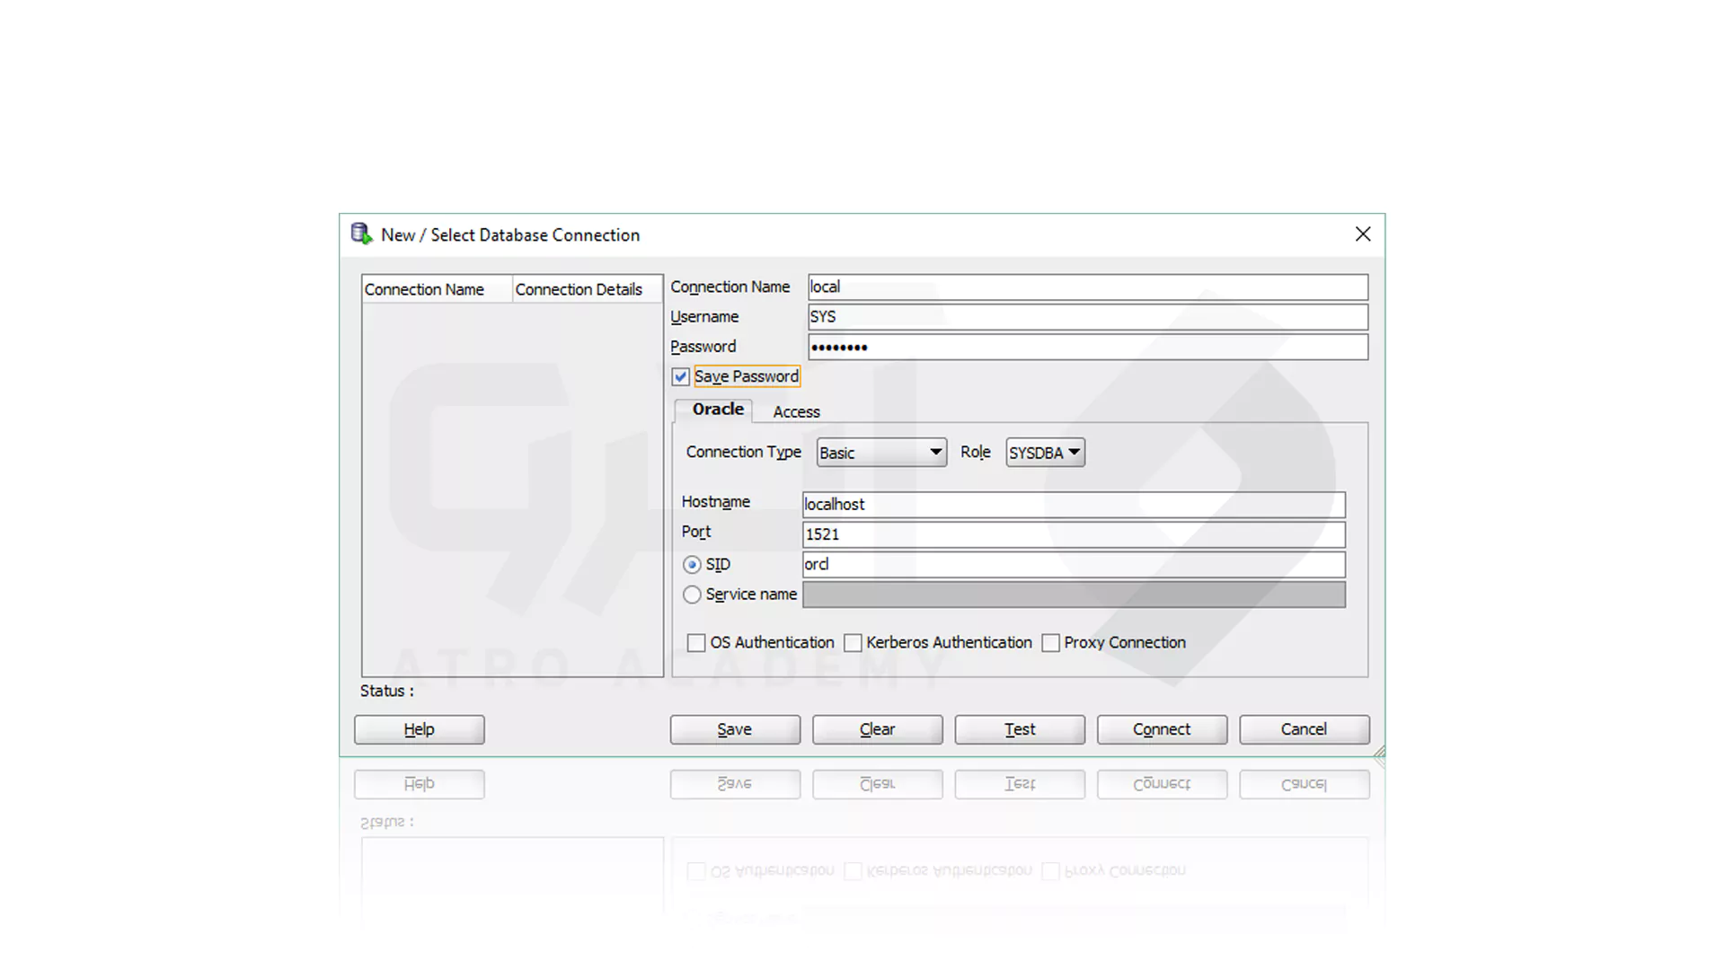
Task: Choose the Service name radio button
Action: (692, 594)
